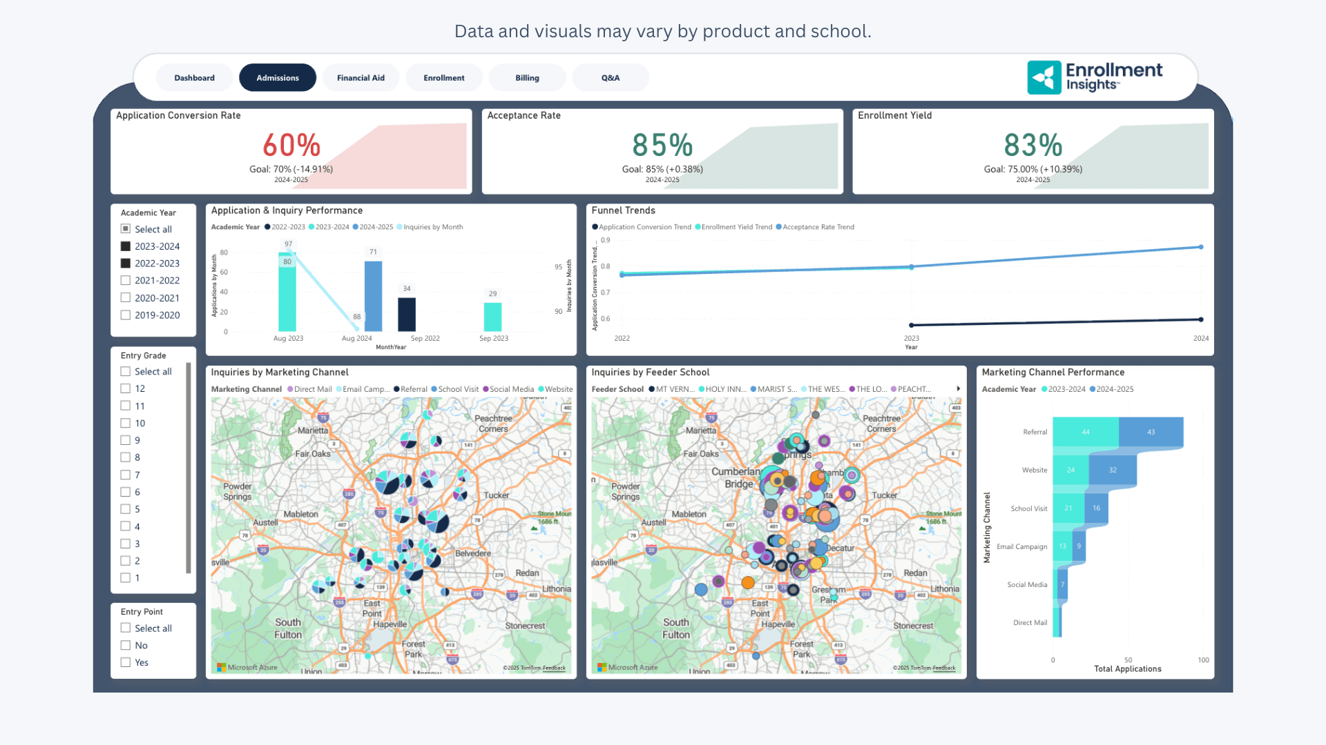Toggle Entry Grade Select all option
This screenshot has height=745, width=1326.
[x=126, y=371]
